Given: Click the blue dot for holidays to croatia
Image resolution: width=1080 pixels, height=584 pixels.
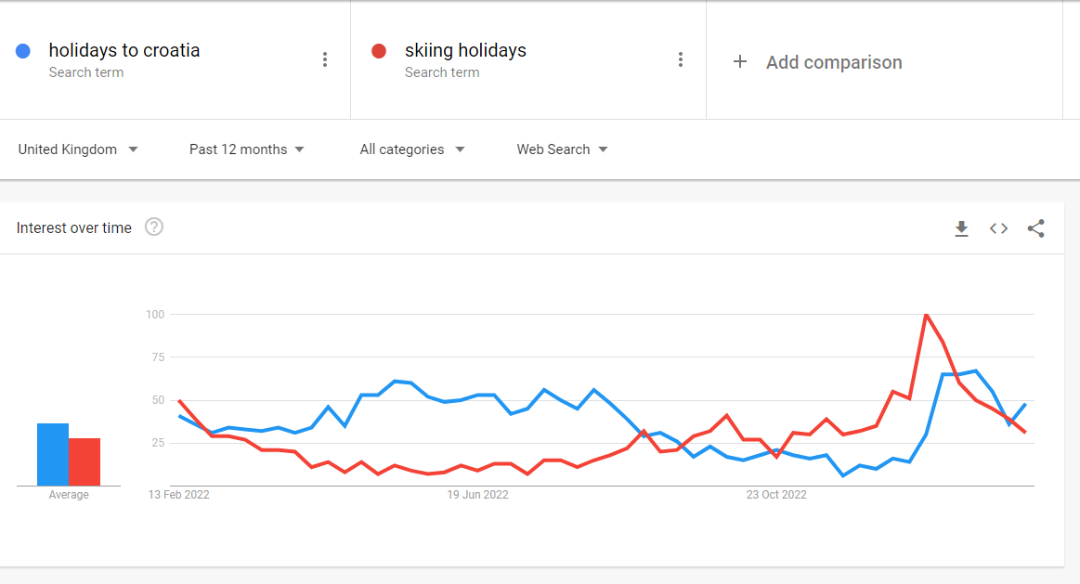Looking at the screenshot, I should coord(22,51).
